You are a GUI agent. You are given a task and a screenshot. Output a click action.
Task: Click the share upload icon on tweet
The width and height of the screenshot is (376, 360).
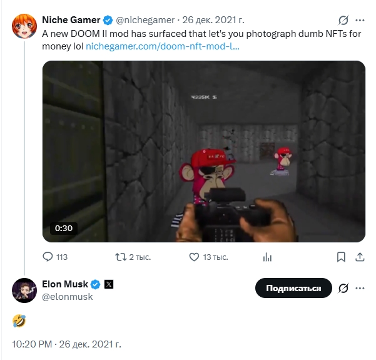click(x=360, y=257)
